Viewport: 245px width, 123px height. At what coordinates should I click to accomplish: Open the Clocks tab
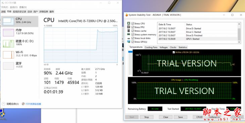tap(173, 47)
